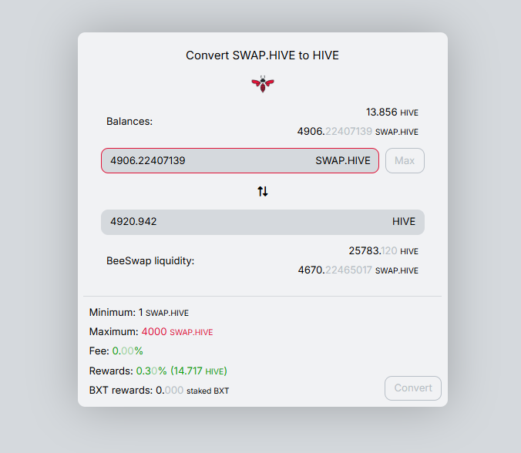521x453 pixels.
Task: Click the Max amount button
Action: [405, 161]
